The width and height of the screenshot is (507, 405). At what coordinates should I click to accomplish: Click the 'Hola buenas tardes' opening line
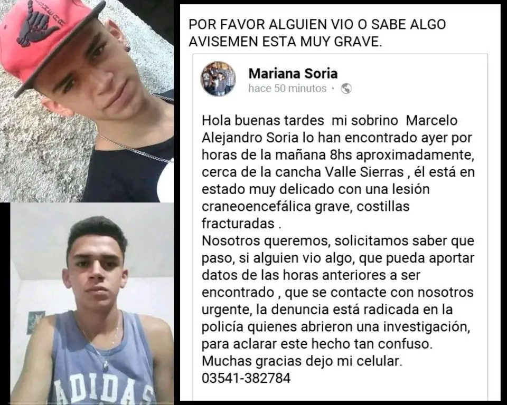pyautogui.click(x=263, y=120)
